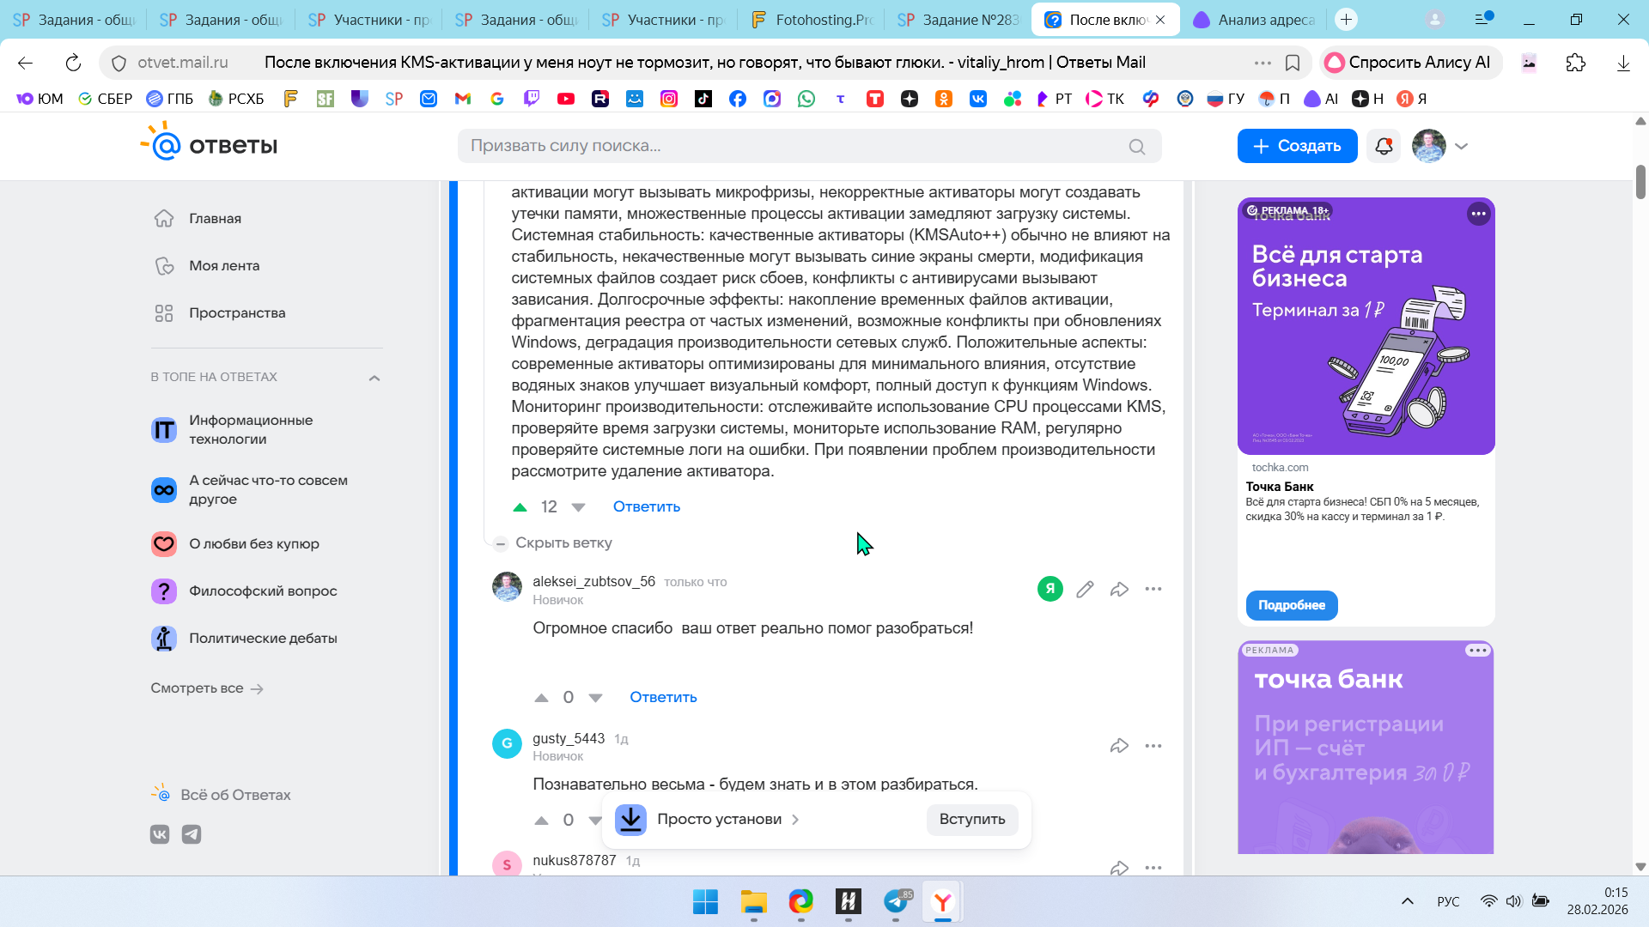Click 'Ответить' under the 12-vote answer
Viewport: 1649px width, 927px height.
coord(646,506)
